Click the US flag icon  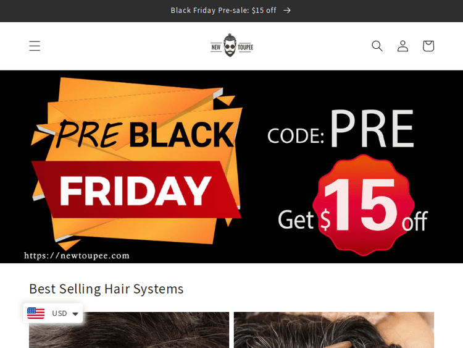[x=36, y=313]
